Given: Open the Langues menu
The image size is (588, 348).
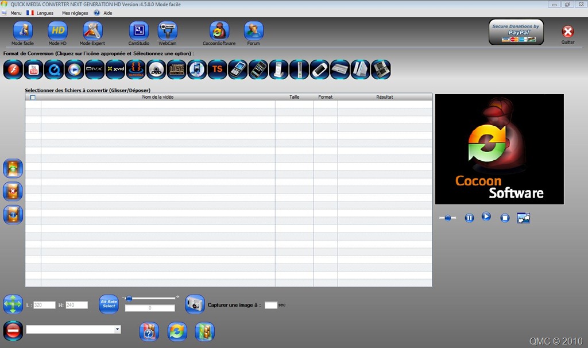Looking at the screenshot, I should (40, 13).
